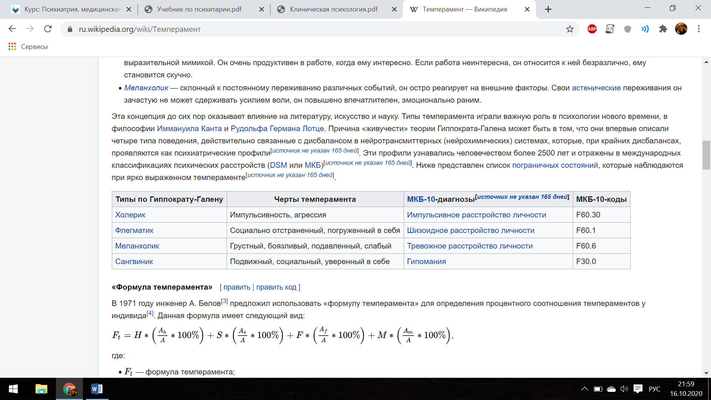Open the пограничных состояний link
The height and width of the screenshot is (400, 711).
coord(555,165)
